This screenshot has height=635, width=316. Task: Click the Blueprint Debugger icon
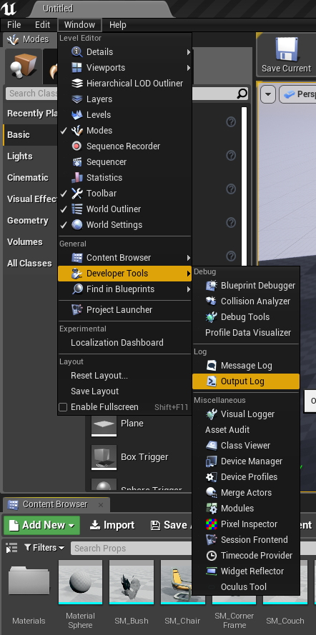pyautogui.click(x=212, y=286)
